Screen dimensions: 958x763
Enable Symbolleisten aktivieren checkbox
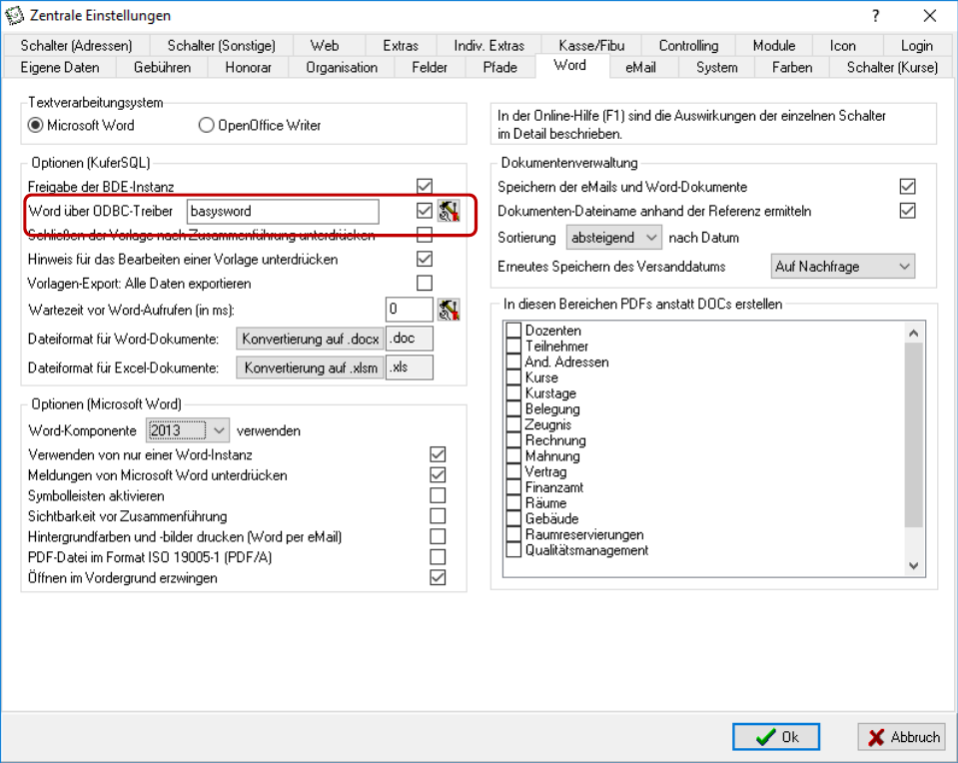(438, 495)
